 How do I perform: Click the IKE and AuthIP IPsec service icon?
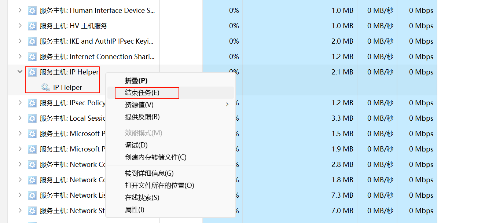pyautogui.click(x=32, y=41)
